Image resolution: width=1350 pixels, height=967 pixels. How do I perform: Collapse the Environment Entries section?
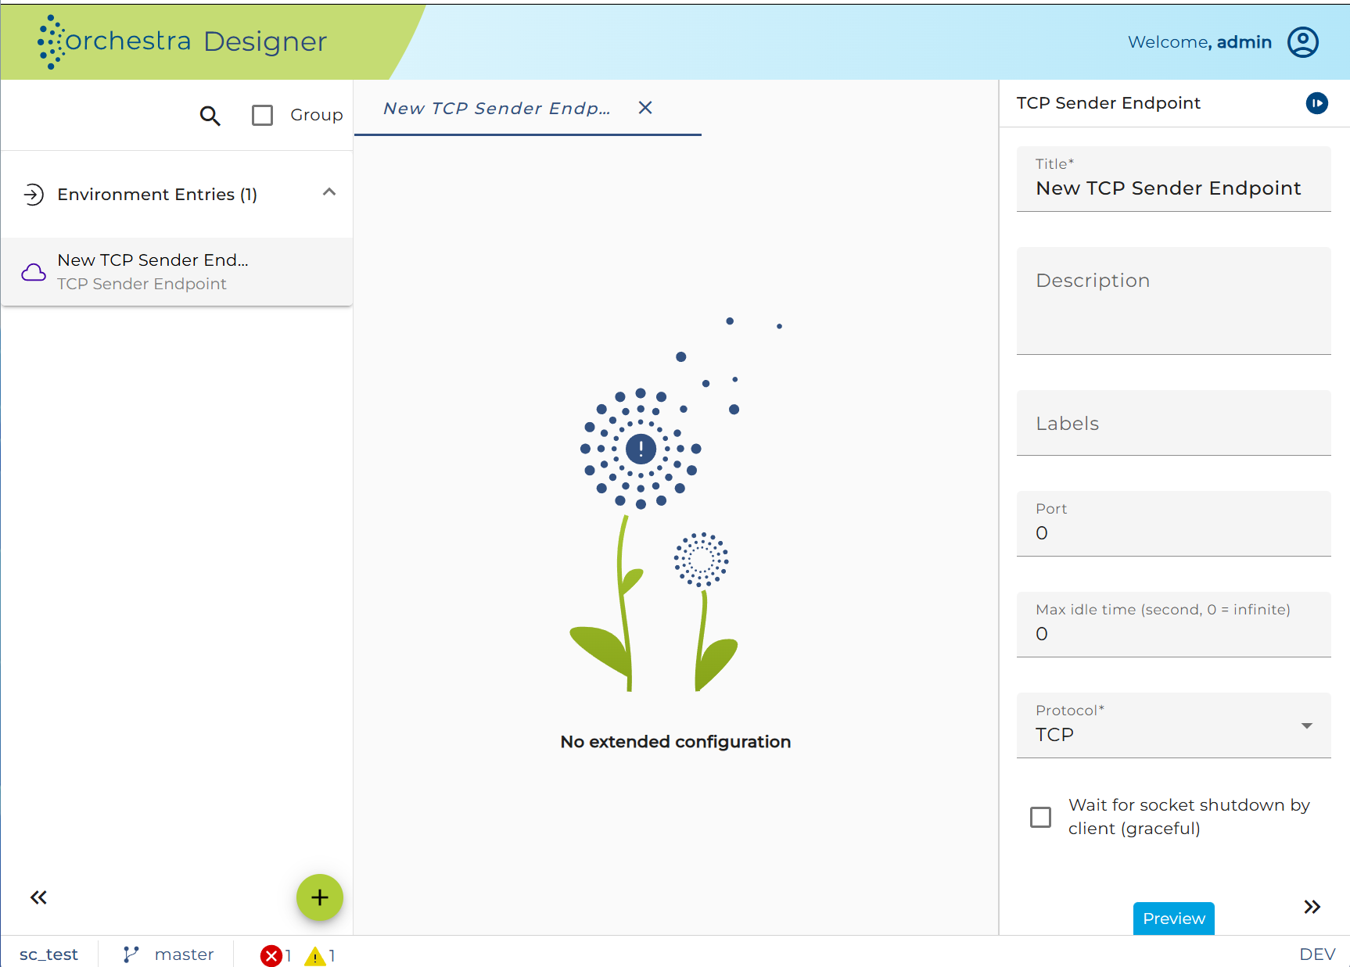pyautogui.click(x=329, y=192)
